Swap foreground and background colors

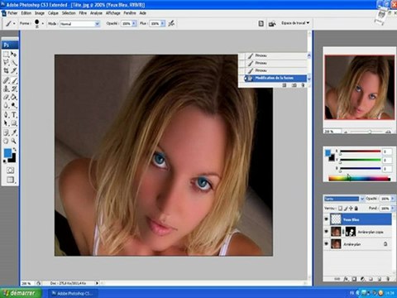click(14, 150)
